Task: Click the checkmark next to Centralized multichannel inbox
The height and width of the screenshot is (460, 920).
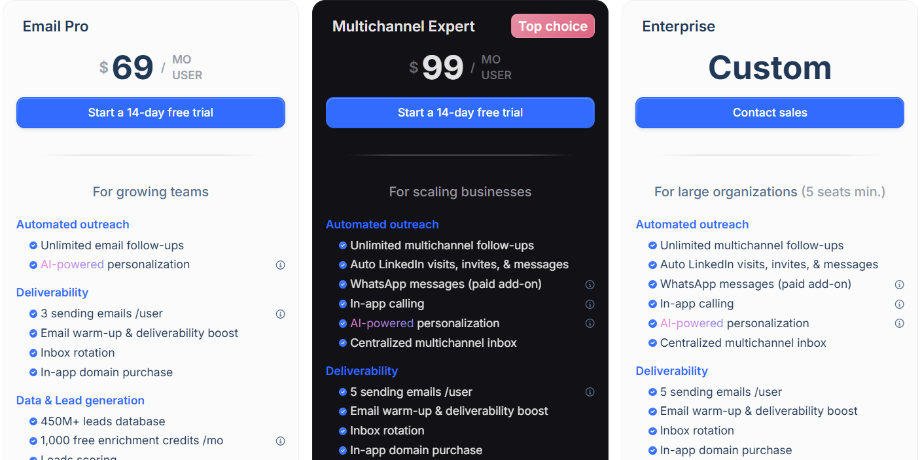Action: click(343, 342)
